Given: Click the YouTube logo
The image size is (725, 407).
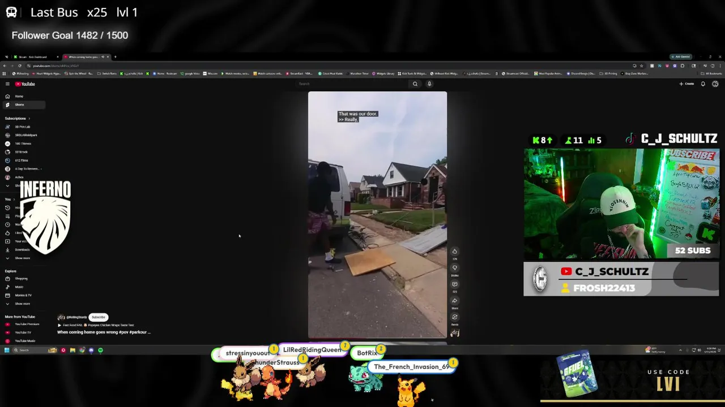Looking at the screenshot, I should point(25,84).
